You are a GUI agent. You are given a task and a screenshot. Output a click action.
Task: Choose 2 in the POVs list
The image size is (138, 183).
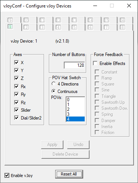coord(75,109)
